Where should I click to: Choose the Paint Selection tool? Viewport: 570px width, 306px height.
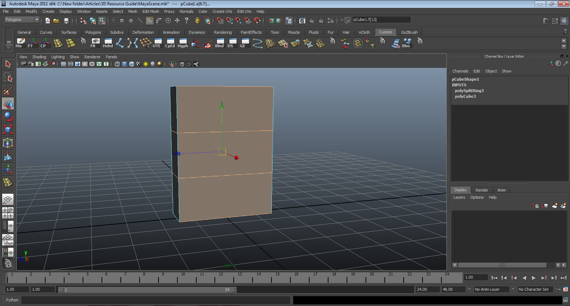click(8, 91)
